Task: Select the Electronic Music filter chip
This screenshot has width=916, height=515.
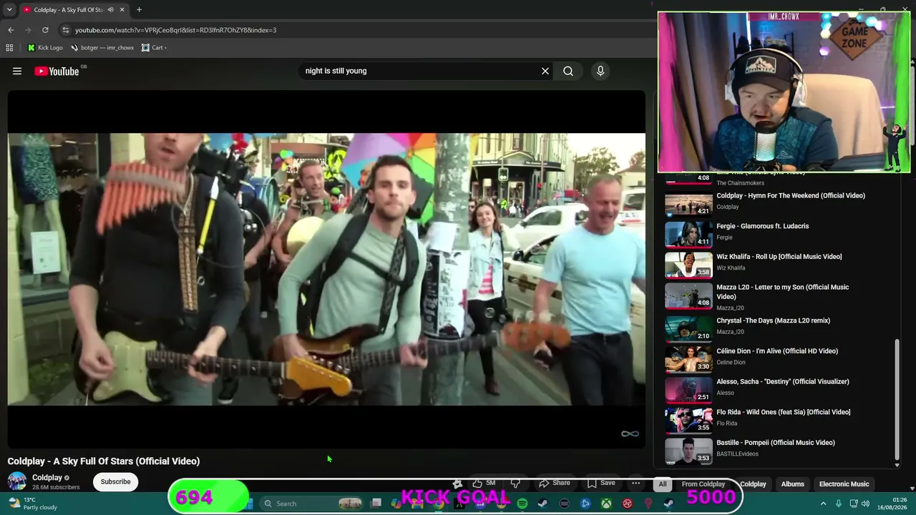Action: [x=844, y=484]
